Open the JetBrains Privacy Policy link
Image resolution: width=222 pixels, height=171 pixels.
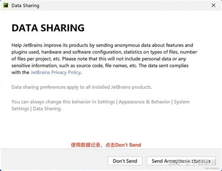pos(56,72)
